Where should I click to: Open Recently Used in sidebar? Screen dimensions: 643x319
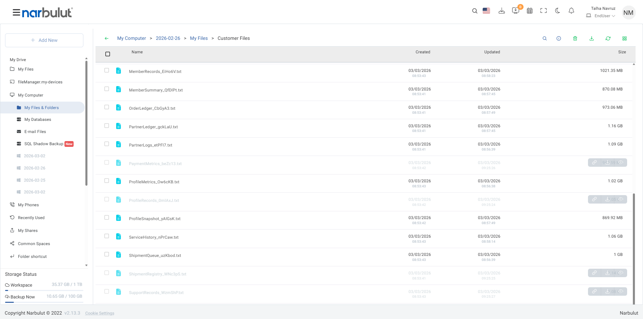point(31,218)
